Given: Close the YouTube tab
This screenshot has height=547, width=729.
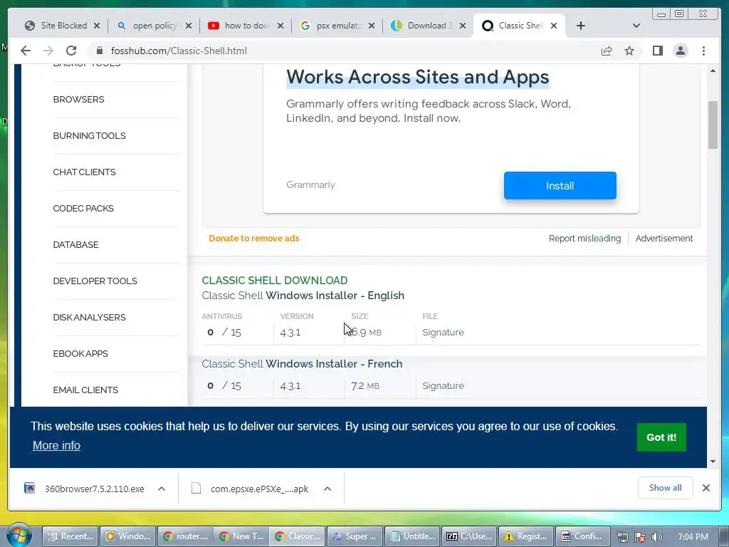Looking at the screenshot, I should click(280, 26).
